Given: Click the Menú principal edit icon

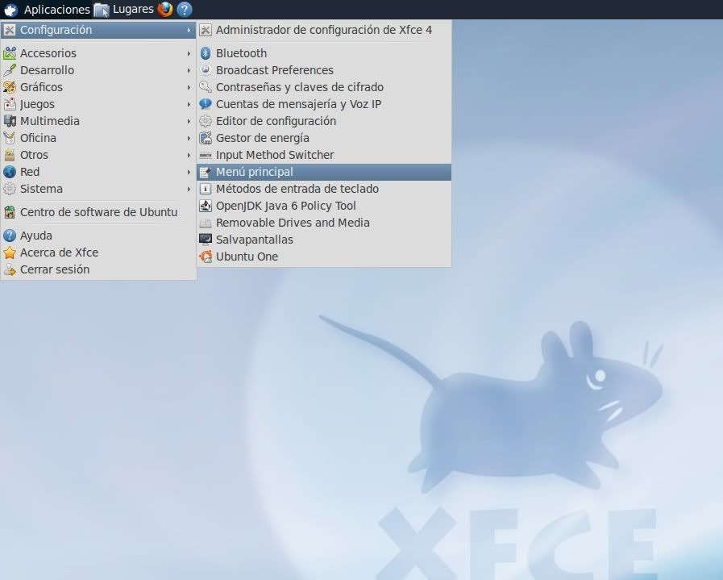Looking at the screenshot, I should (x=206, y=172).
